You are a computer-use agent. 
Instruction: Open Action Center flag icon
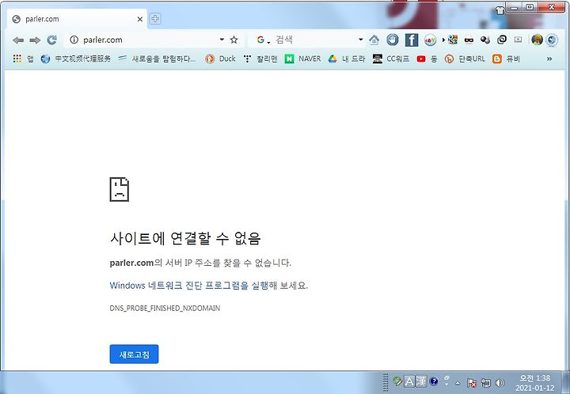point(472,383)
